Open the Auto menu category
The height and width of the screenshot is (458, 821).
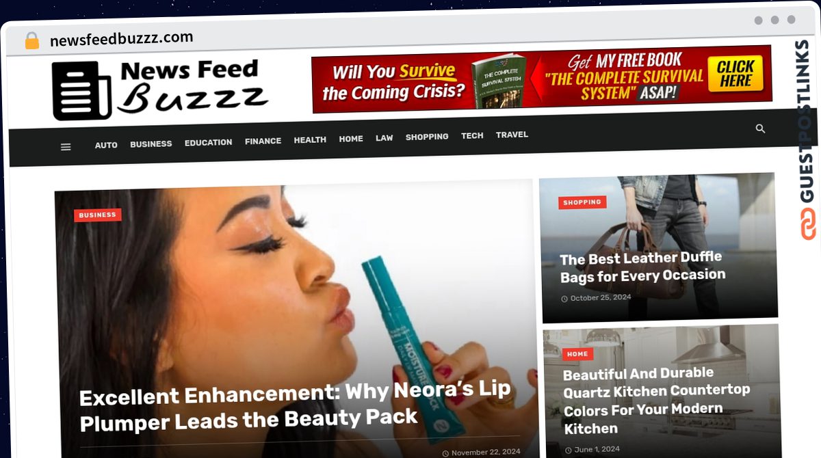coord(106,145)
